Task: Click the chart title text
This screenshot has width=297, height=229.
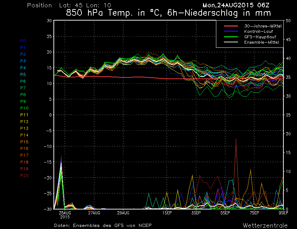Action: [168, 13]
